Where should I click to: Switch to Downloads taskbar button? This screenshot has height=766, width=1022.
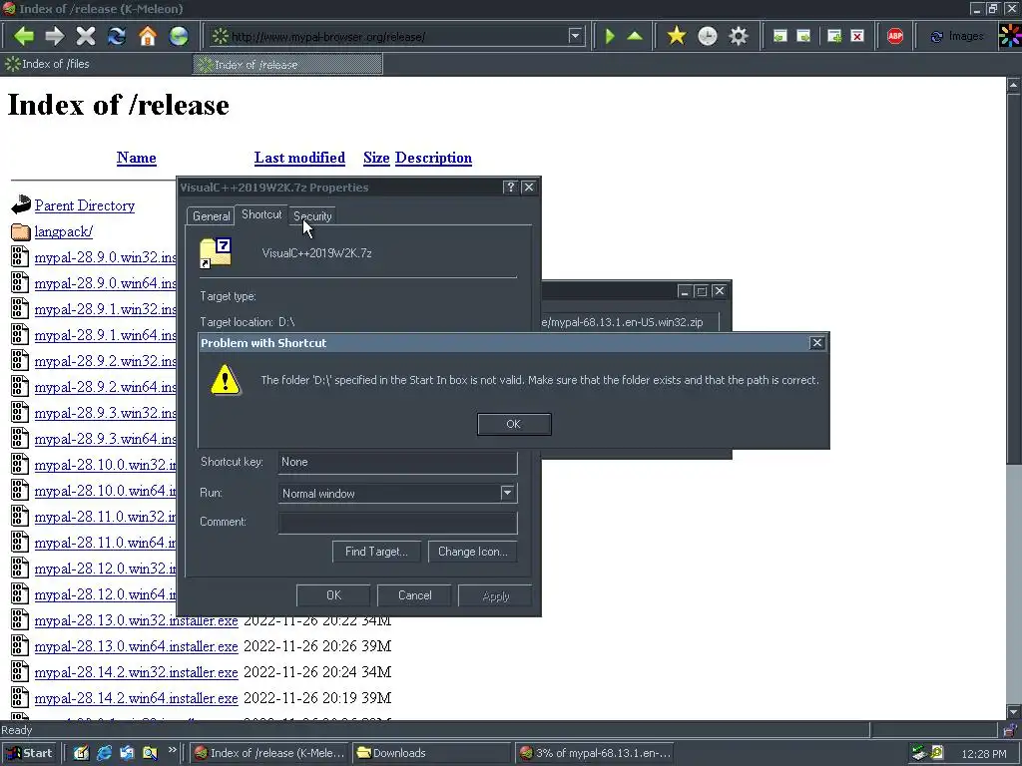coord(431,753)
